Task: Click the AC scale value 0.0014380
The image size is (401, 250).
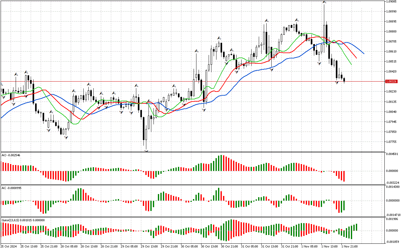Action: (393, 187)
